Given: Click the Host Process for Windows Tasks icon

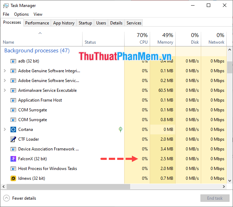Looking at the screenshot, I should click(x=13, y=169).
